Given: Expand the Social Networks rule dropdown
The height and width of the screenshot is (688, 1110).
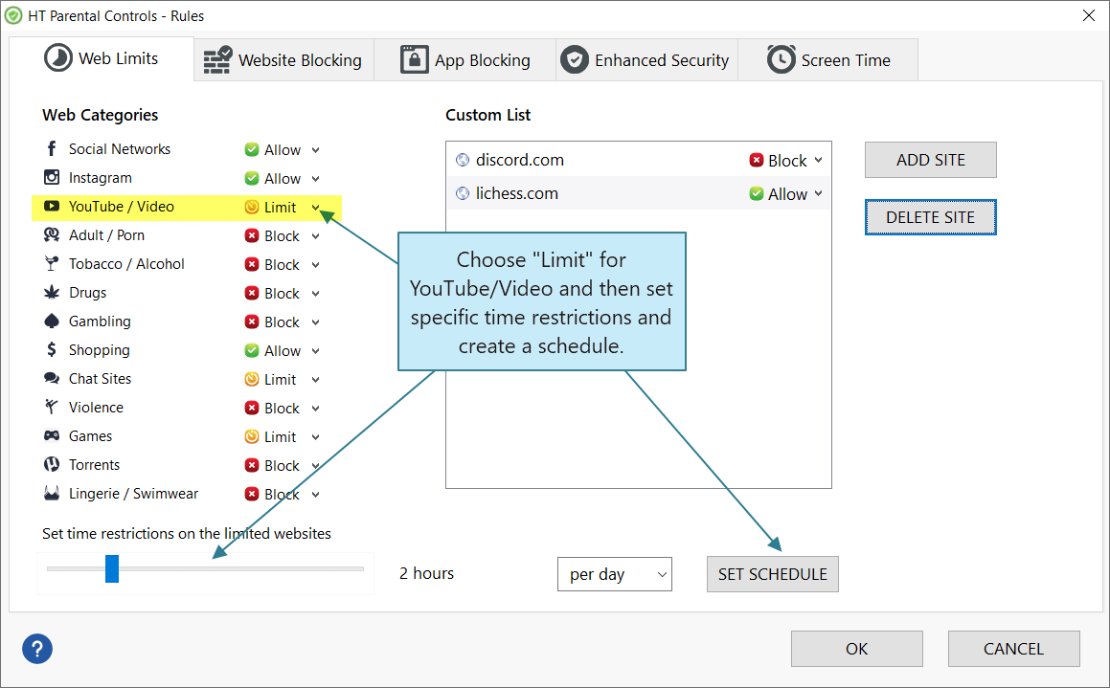Looking at the screenshot, I should (316, 150).
